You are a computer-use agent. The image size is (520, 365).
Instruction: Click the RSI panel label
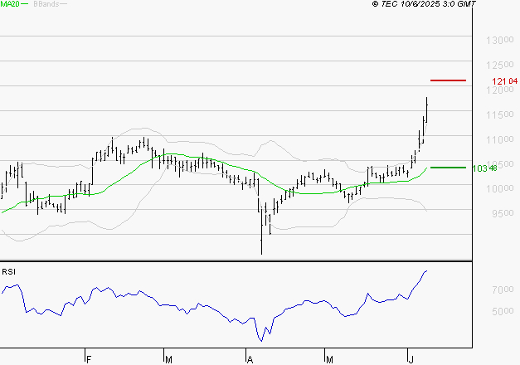tap(8, 271)
